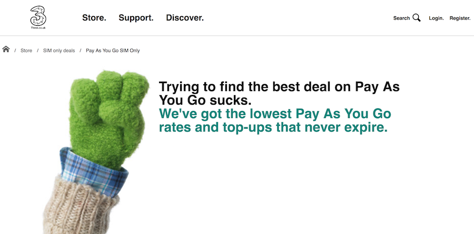Click the Search label in the header
This screenshot has width=474, height=234.
pos(401,18)
